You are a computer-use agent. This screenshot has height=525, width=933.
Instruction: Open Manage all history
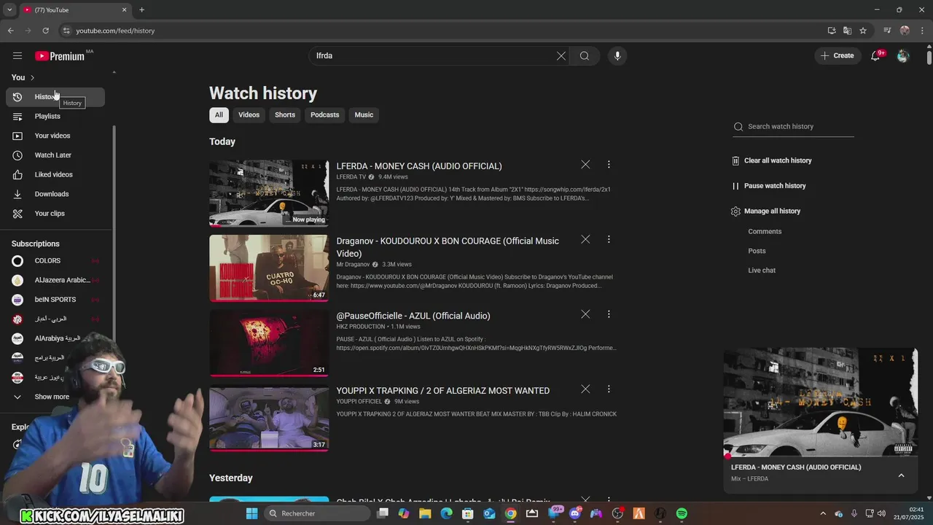click(766, 211)
